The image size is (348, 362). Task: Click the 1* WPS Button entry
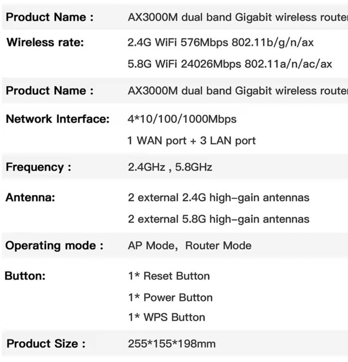coord(166,318)
